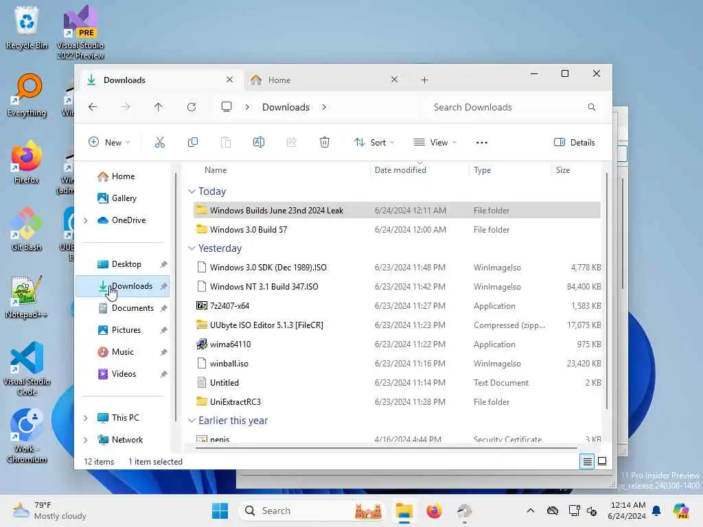Open weather widget on taskbar
The width and height of the screenshot is (703, 527).
pyautogui.click(x=49, y=511)
